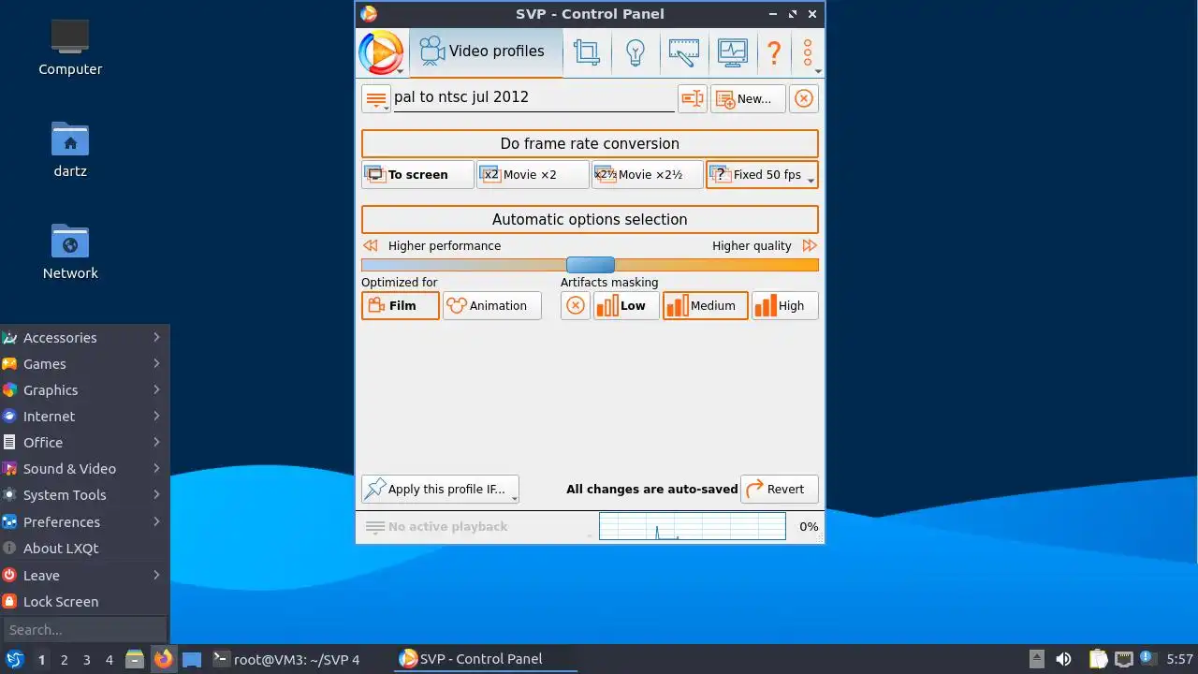The image size is (1198, 674).
Task: Launch the file manager from the taskbar
Action: pyautogui.click(x=135, y=659)
